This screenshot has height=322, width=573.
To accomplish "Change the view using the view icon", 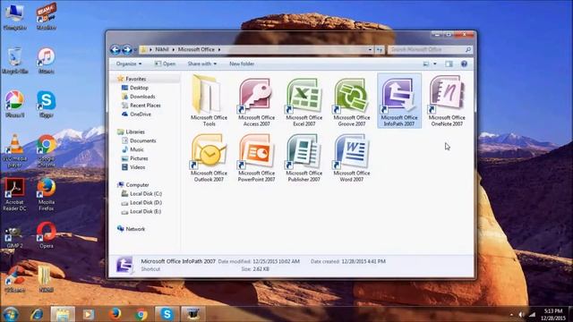I will 426,64.
